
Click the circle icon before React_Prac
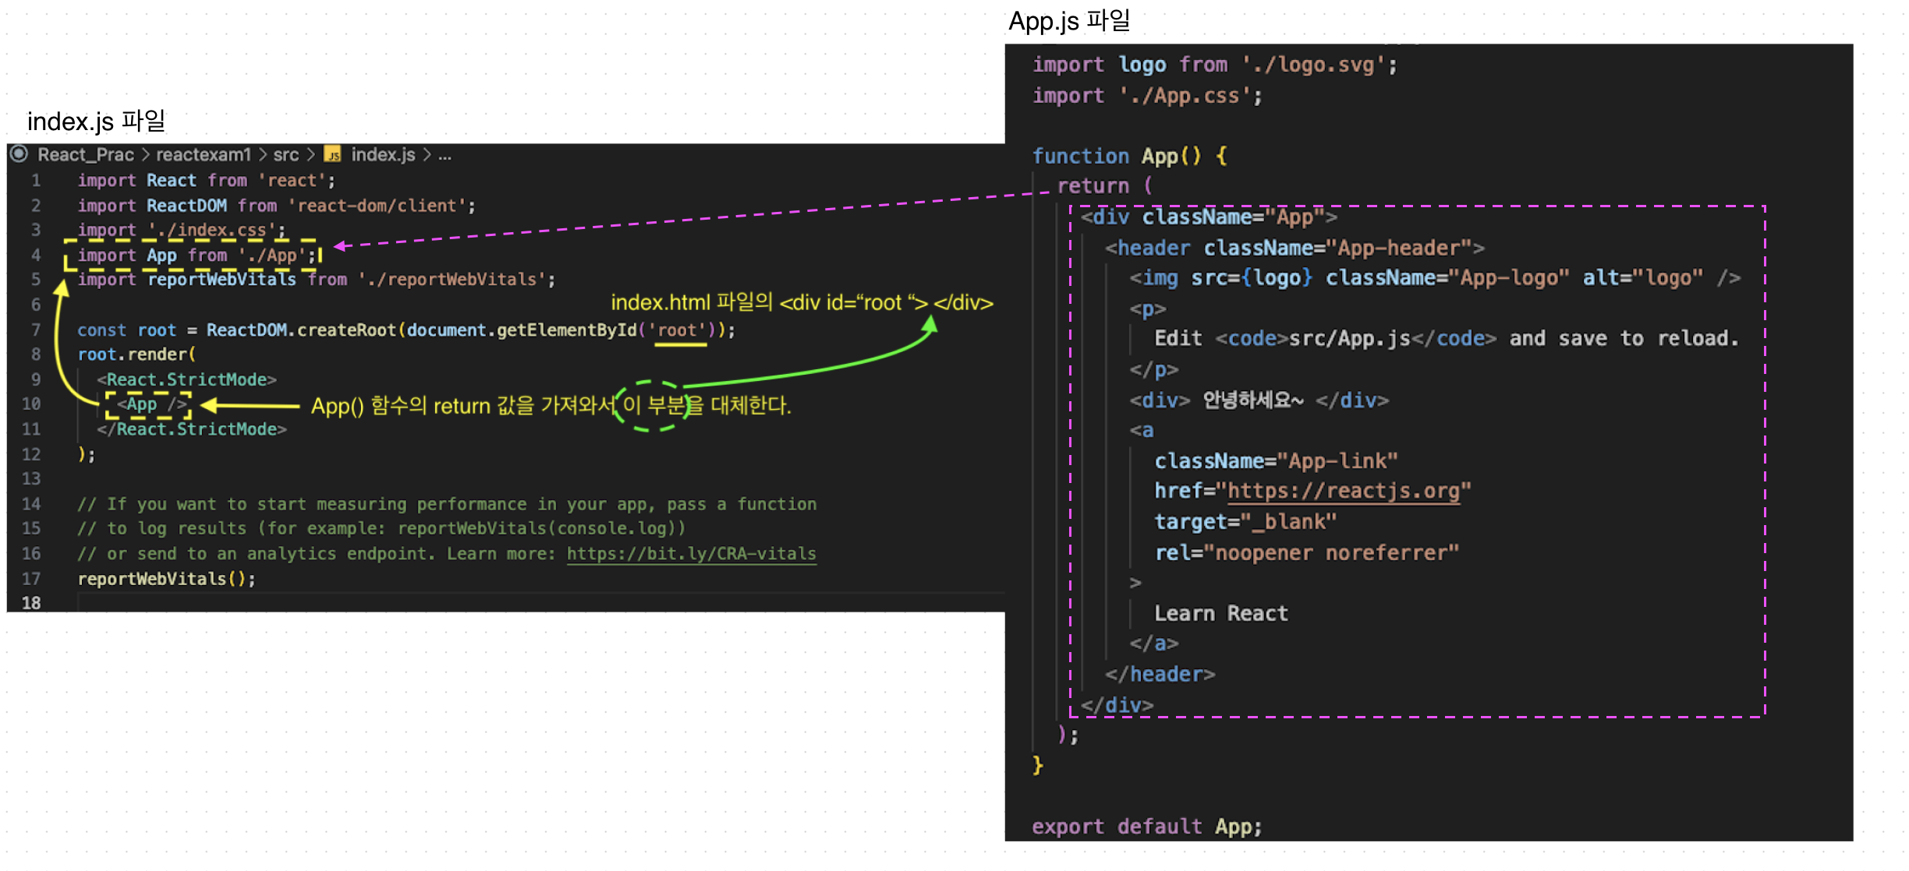(19, 154)
